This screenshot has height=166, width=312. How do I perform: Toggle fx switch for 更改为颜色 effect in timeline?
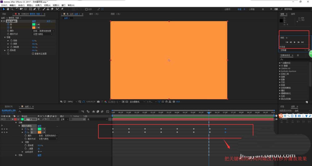point(2,126)
